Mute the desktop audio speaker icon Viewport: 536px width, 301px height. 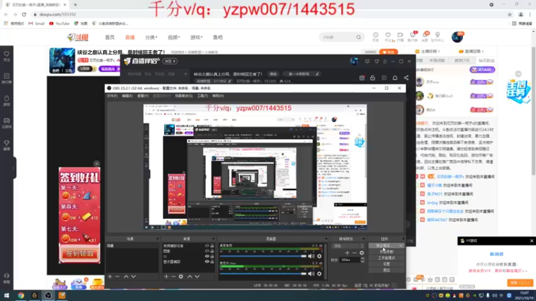[x=311, y=256]
